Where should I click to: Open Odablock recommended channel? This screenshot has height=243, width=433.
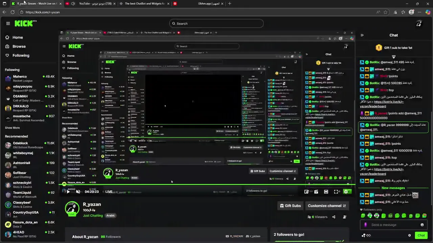coord(30,145)
